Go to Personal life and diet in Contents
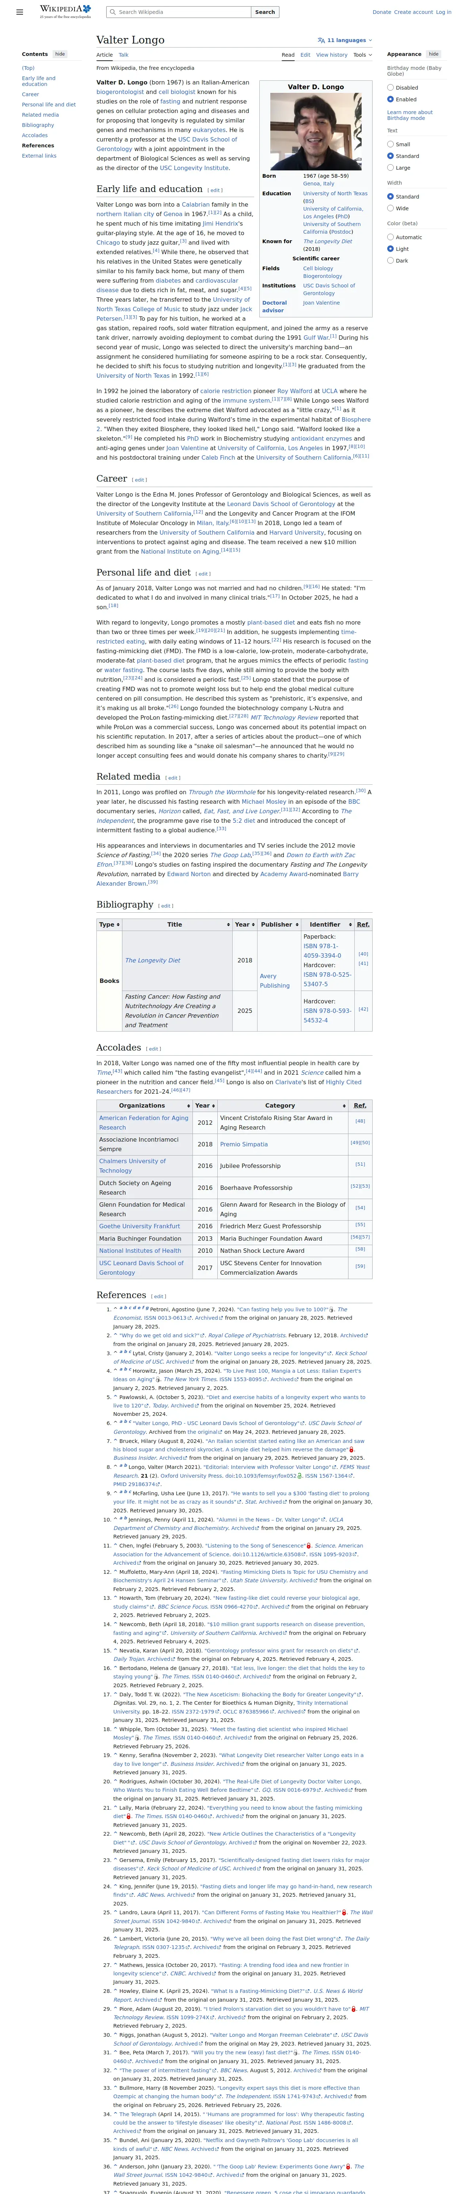This screenshot has width=469, height=2194. point(49,105)
